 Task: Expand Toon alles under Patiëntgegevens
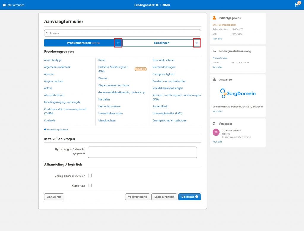217,39
